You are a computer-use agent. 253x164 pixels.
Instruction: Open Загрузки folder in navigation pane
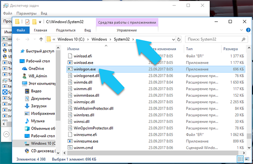(36, 106)
